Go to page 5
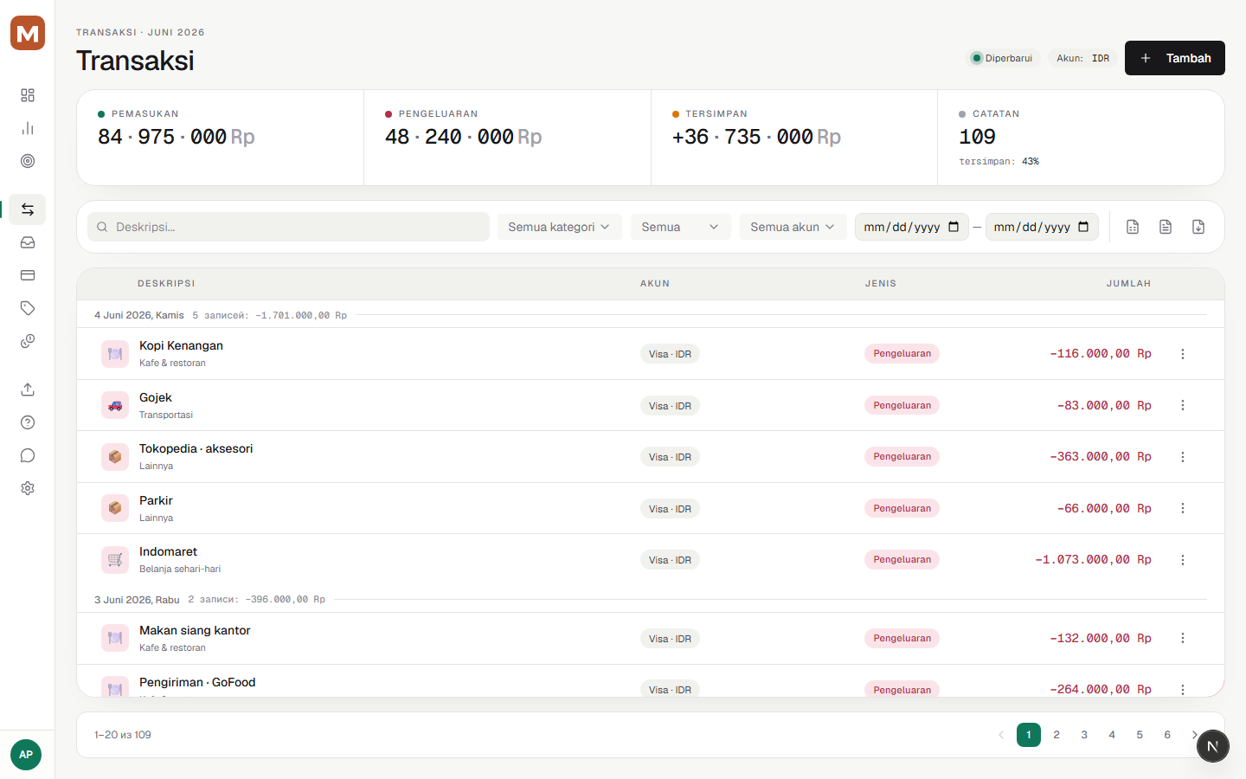 coord(1140,735)
